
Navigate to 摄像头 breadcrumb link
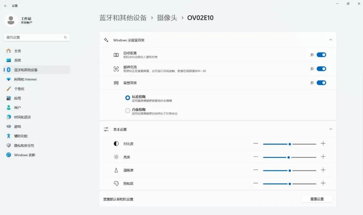(167, 18)
